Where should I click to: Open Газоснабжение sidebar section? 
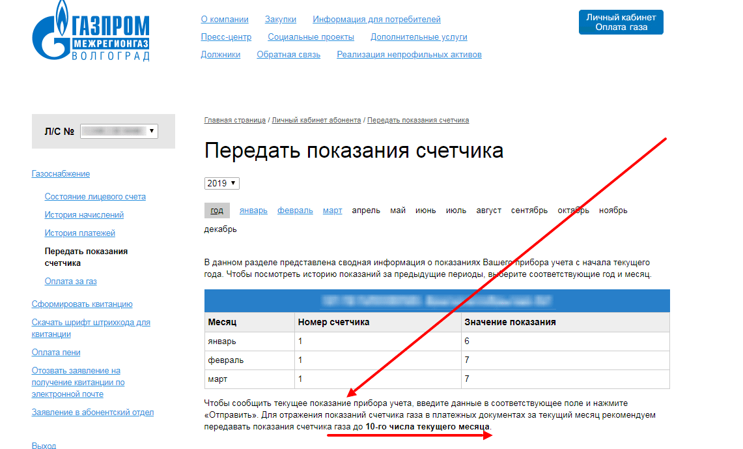[x=61, y=174]
